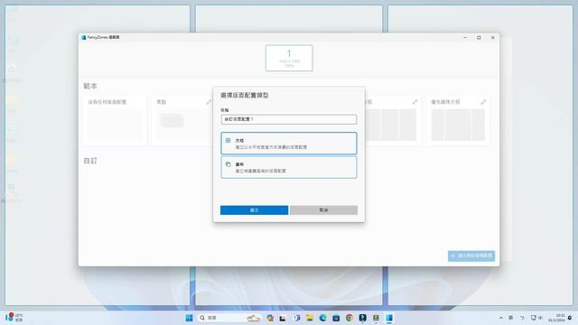578x325 pixels.
Task: Click the canvas icon in the 畫布 option
Action: (x=228, y=164)
